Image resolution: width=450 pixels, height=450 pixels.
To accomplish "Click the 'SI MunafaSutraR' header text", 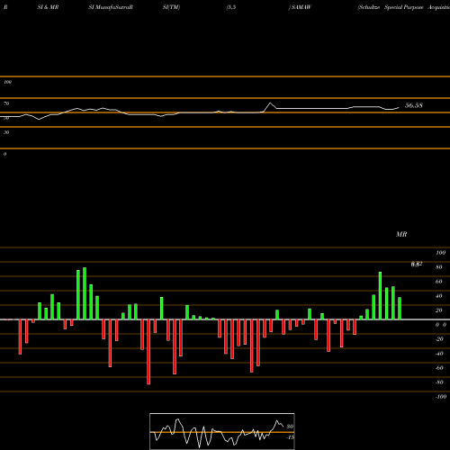I will 111,7.
